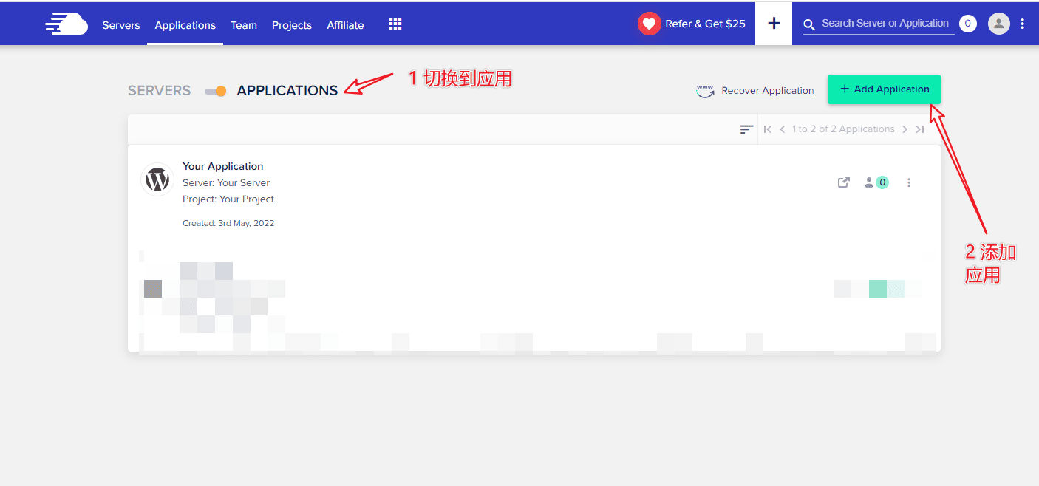The height and width of the screenshot is (486, 1039).
Task: Open the grid apps launcher in top bar
Action: 395,23
